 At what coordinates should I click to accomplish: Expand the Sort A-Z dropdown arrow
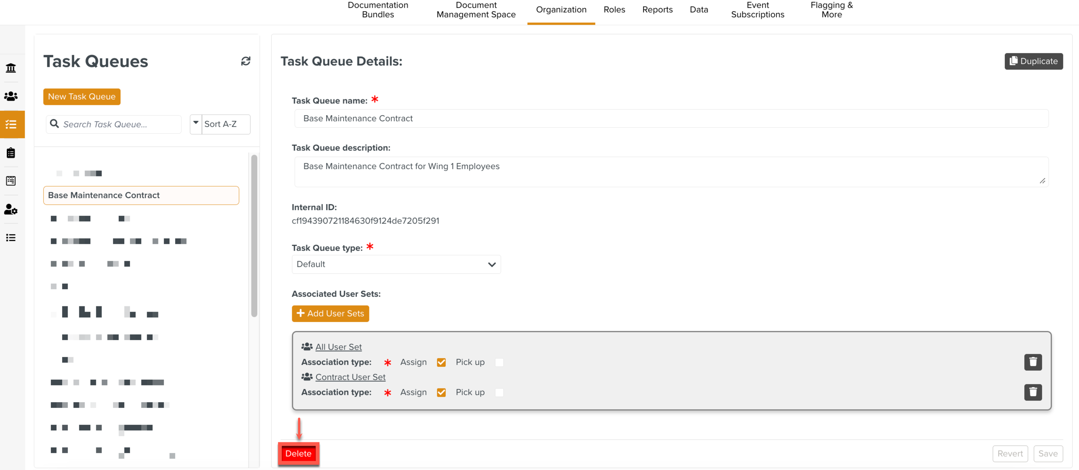(196, 124)
